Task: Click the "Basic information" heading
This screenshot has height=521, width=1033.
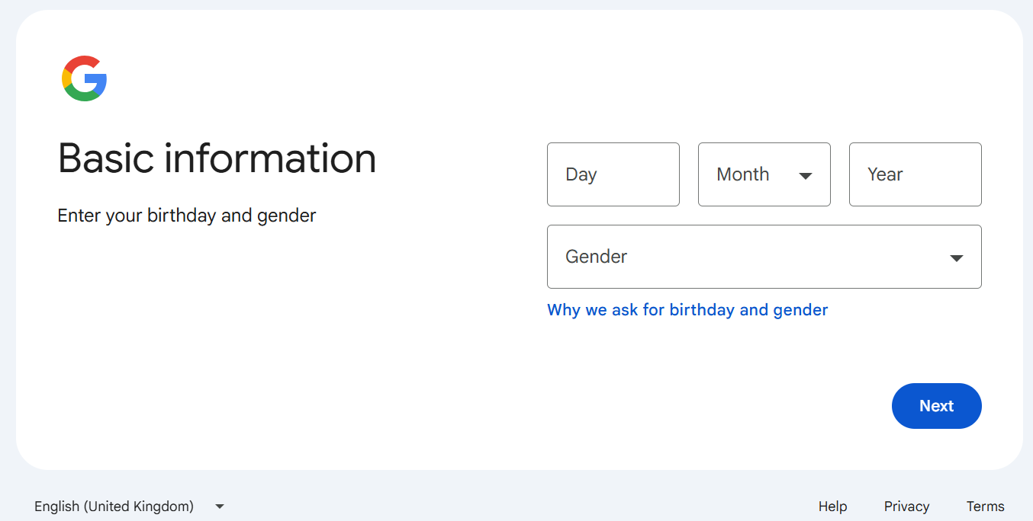Action: coord(217,158)
